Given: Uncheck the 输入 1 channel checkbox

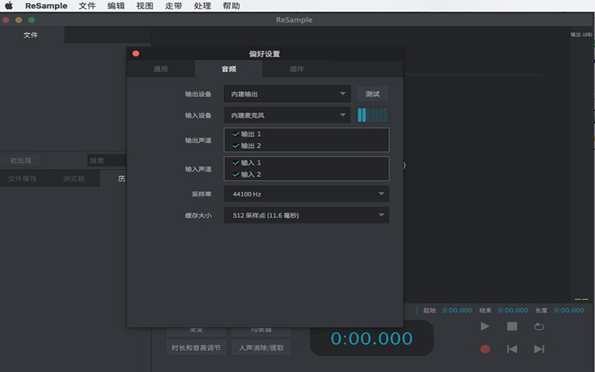Looking at the screenshot, I should 236,163.
